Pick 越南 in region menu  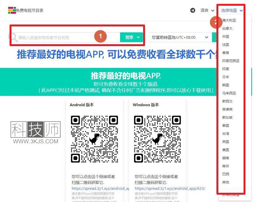point(226,158)
